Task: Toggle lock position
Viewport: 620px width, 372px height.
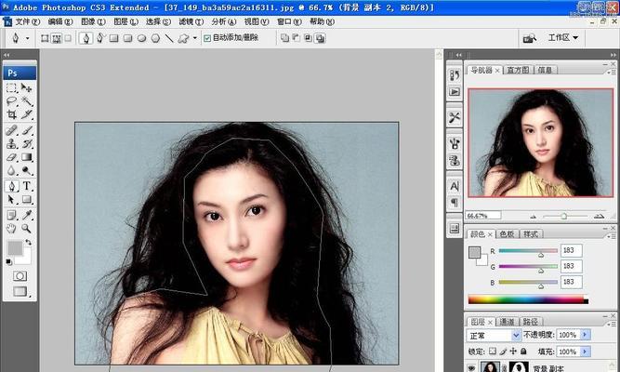Action: (x=513, y=351)
